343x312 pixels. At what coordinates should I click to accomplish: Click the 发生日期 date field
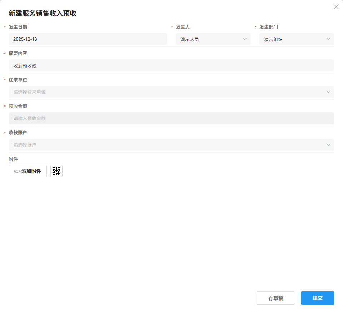tap(88, 39)
